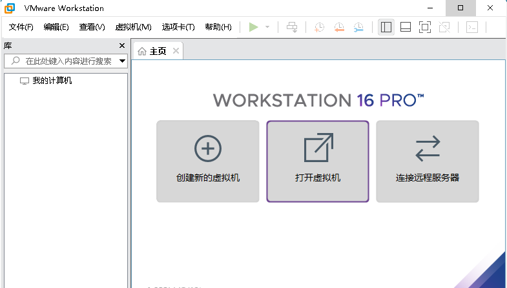The height and width of the screenshot is (288, 507).
Task: Click the console view toolbar icon
Action: [x=472, y=27]
